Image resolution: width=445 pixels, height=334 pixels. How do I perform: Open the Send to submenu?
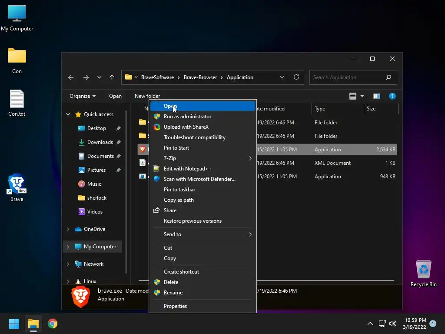pos(203,234)
